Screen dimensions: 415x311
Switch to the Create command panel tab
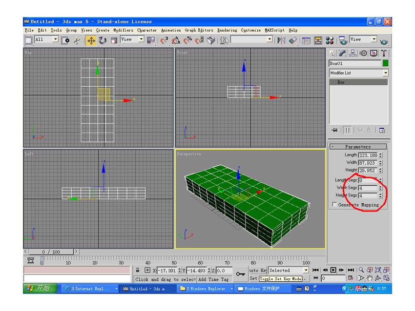332,53
